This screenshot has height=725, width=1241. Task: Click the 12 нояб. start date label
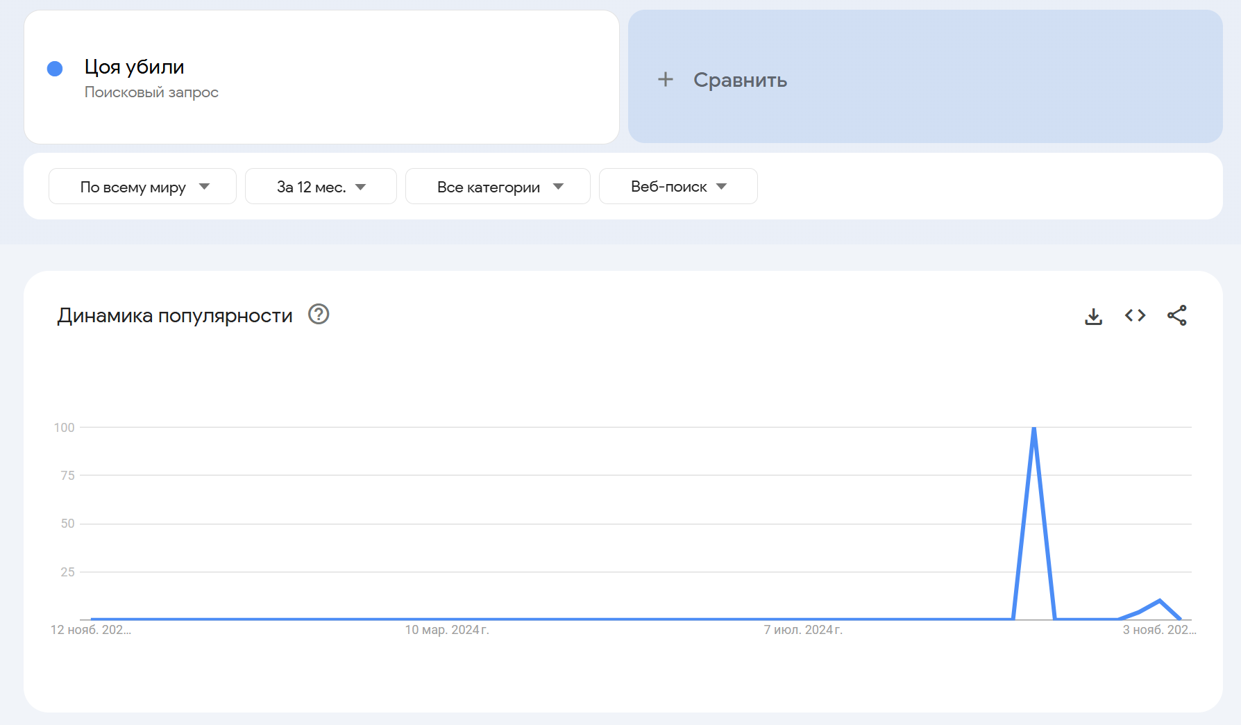(x=90, y=630)
